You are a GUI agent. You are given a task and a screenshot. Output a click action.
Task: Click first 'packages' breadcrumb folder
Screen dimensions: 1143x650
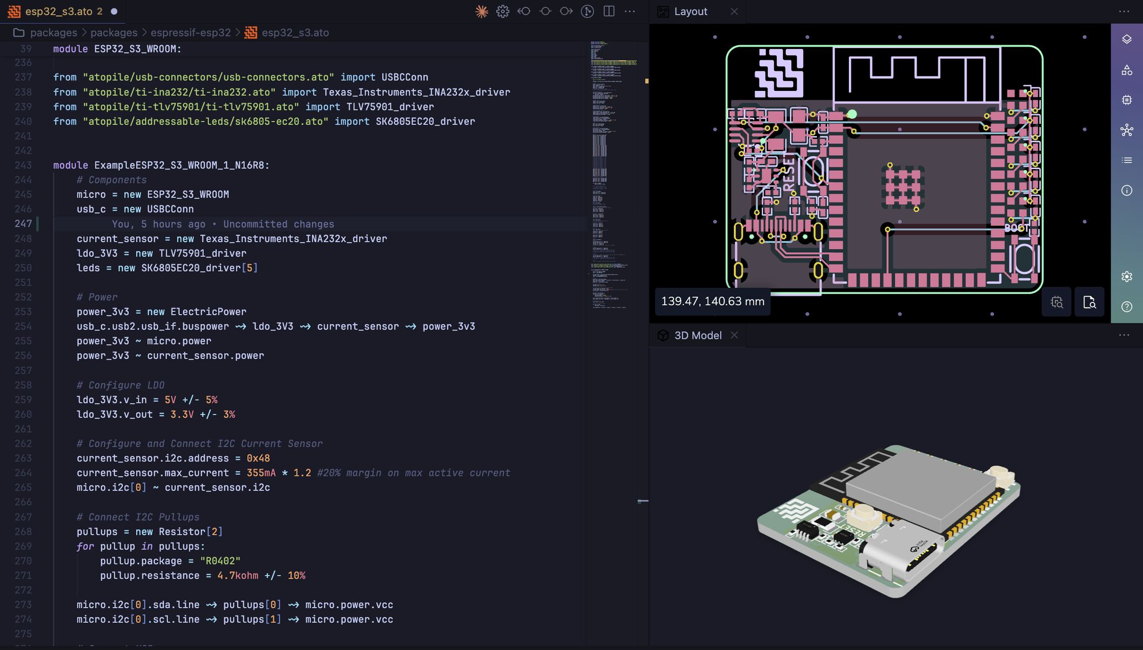click(x=54, y=32)
